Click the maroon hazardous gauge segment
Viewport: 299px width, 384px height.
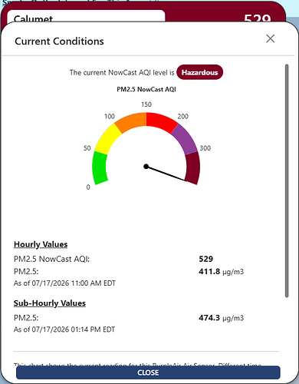(x=192, y=168)
